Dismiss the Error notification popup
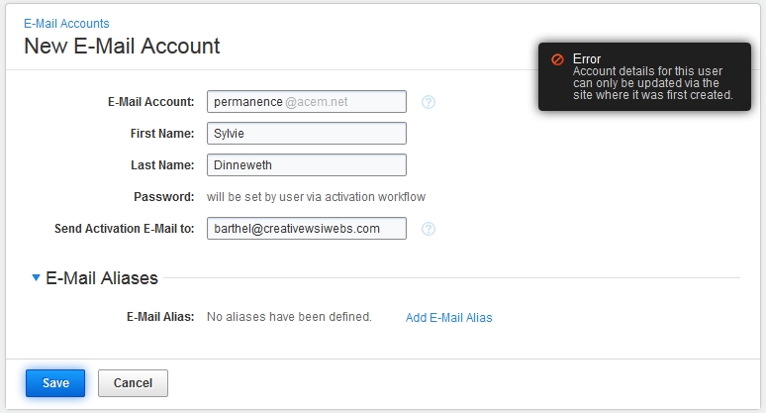The image size is (766, 413). pyautogui.click(x=643, y=76)
